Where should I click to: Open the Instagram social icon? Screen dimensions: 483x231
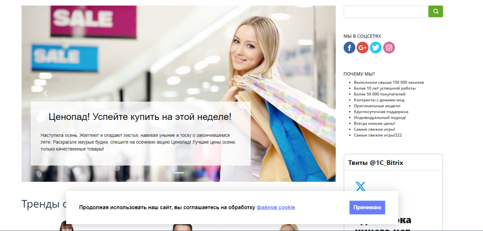(389, 47)
